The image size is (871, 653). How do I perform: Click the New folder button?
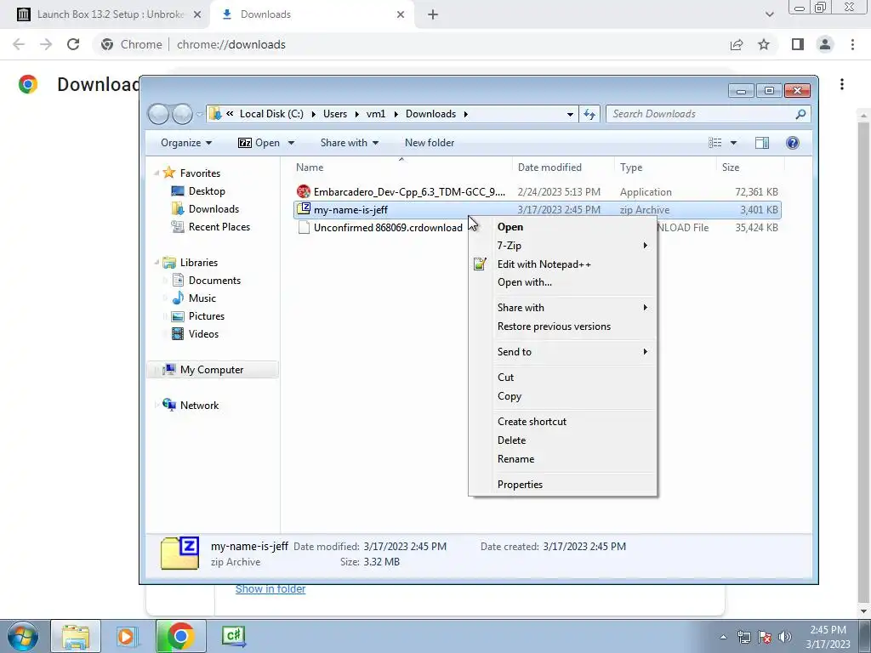[x=430, y=143]
